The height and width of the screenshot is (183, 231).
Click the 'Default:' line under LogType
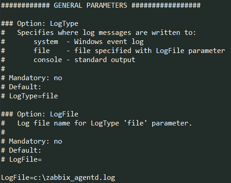pos(21,87)
